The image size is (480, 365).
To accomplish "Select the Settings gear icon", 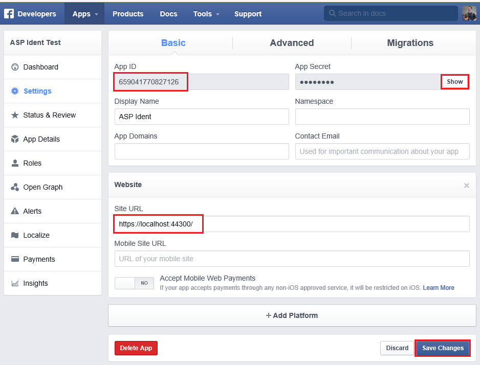I will click(x=15, y=91).
